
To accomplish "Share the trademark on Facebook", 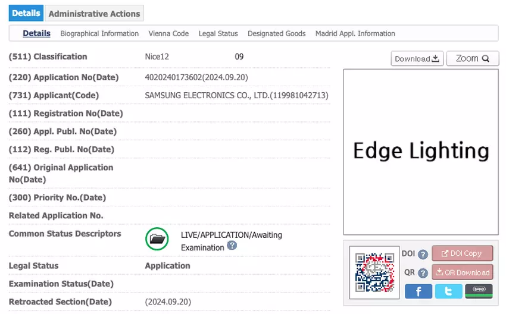I will [x=418, y=291].
